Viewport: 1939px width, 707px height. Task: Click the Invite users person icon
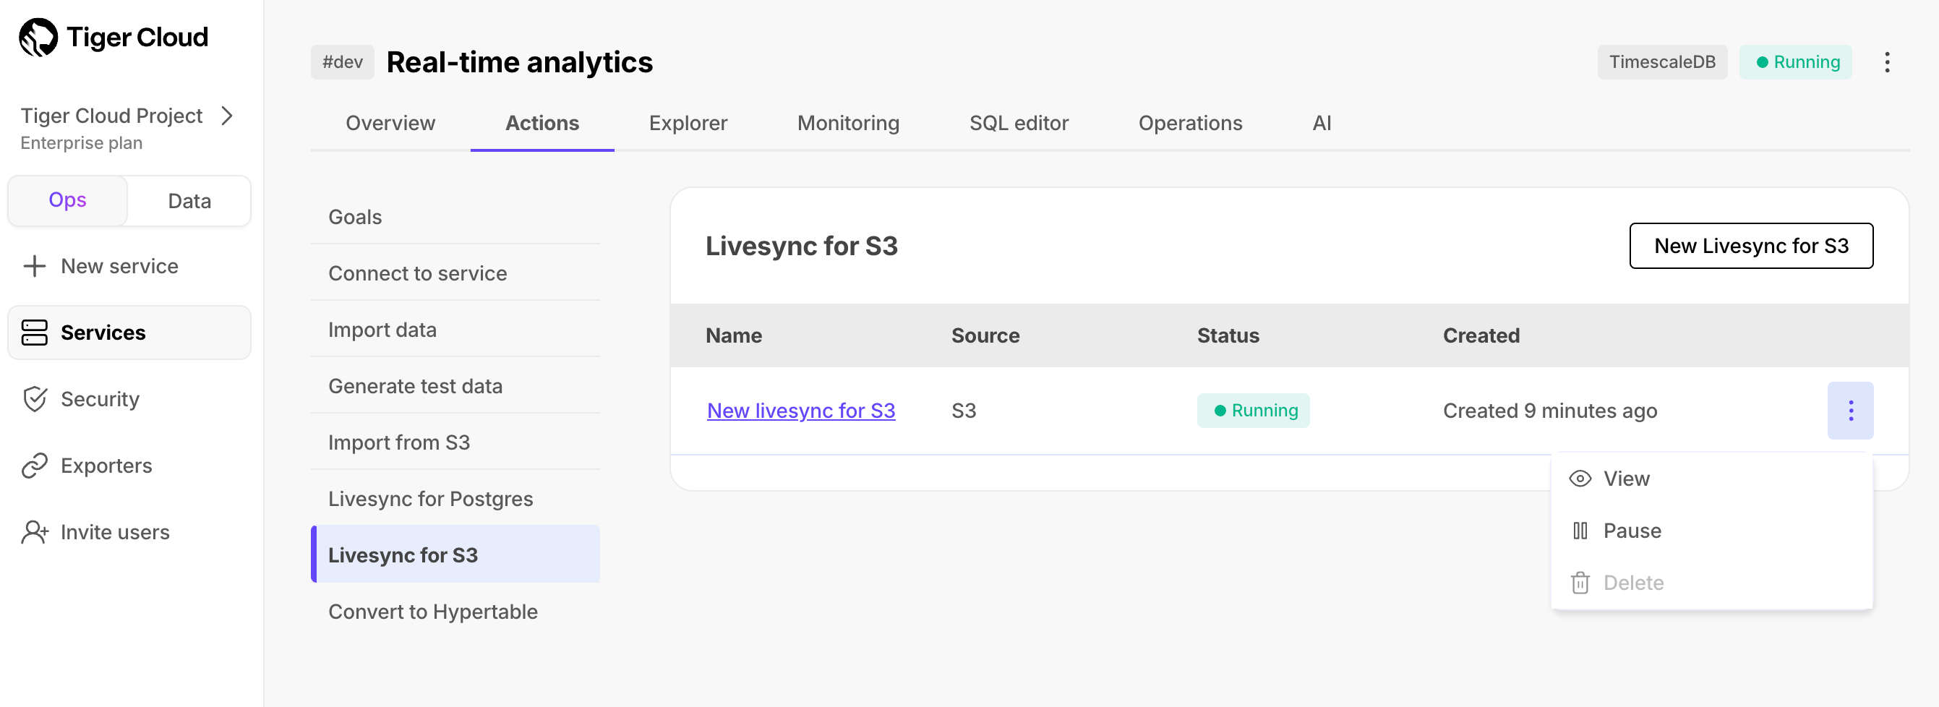[x=35, y=531]
